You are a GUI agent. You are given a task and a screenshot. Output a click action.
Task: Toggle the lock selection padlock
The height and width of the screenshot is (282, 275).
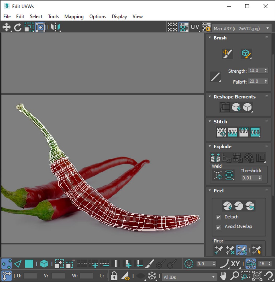pyautogui.click(x=114, y=275)
